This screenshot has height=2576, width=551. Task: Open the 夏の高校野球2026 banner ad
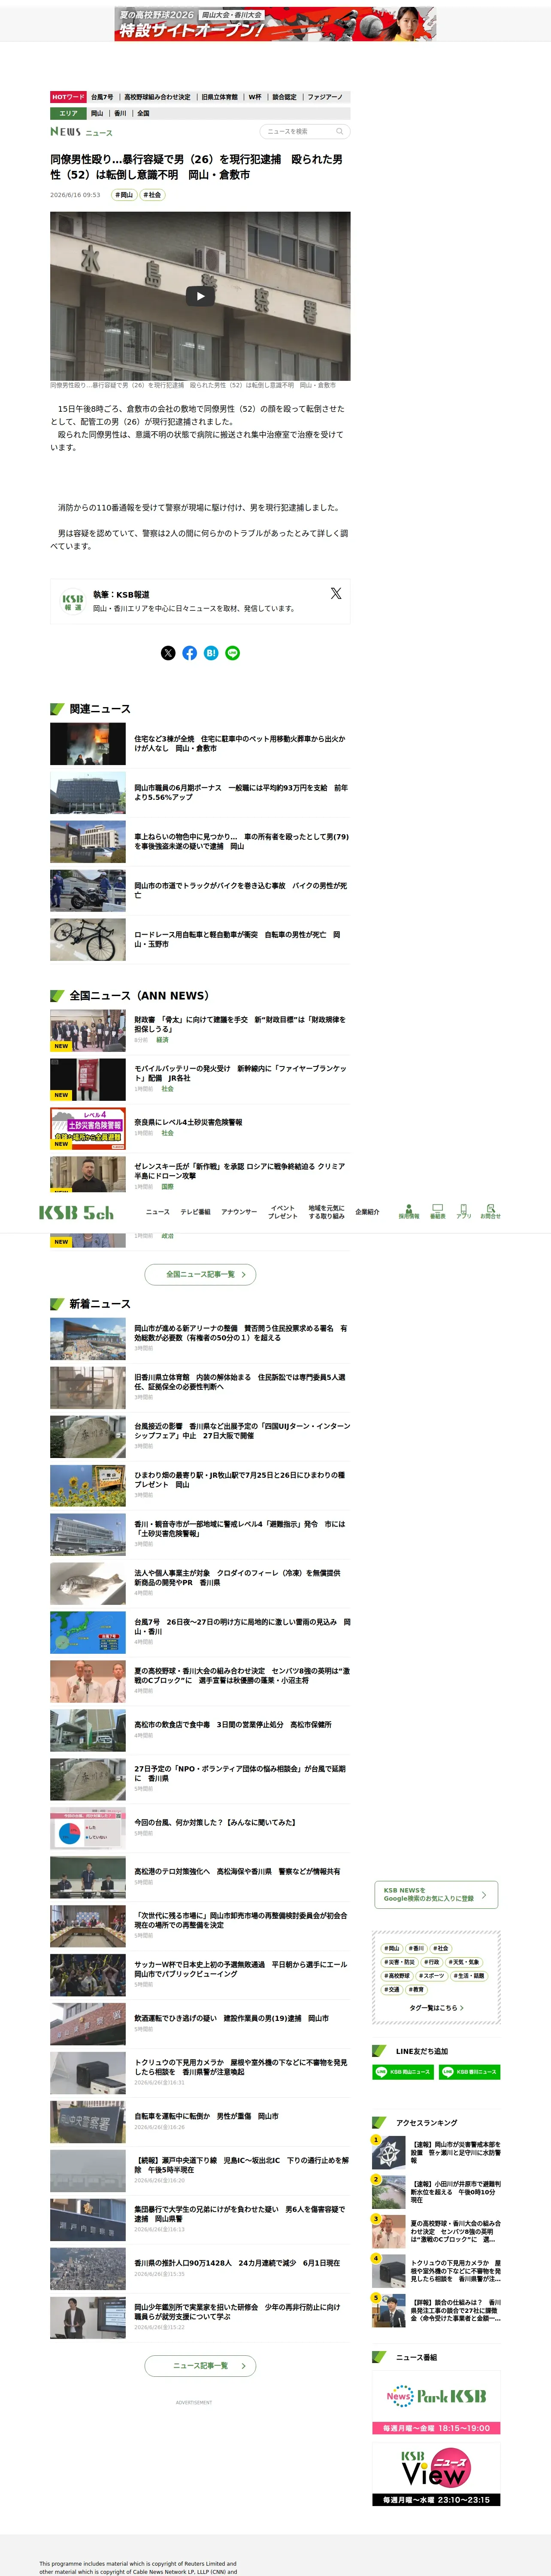275,24
